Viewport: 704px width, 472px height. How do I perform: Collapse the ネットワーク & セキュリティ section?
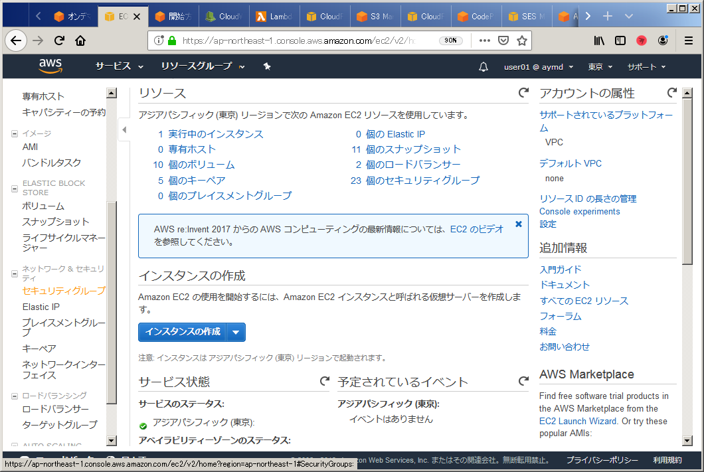[15, 274]
